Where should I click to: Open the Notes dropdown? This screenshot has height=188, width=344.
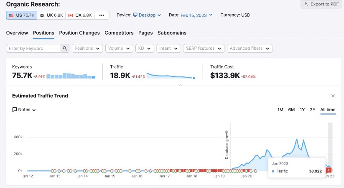click(x=24, y=110)
